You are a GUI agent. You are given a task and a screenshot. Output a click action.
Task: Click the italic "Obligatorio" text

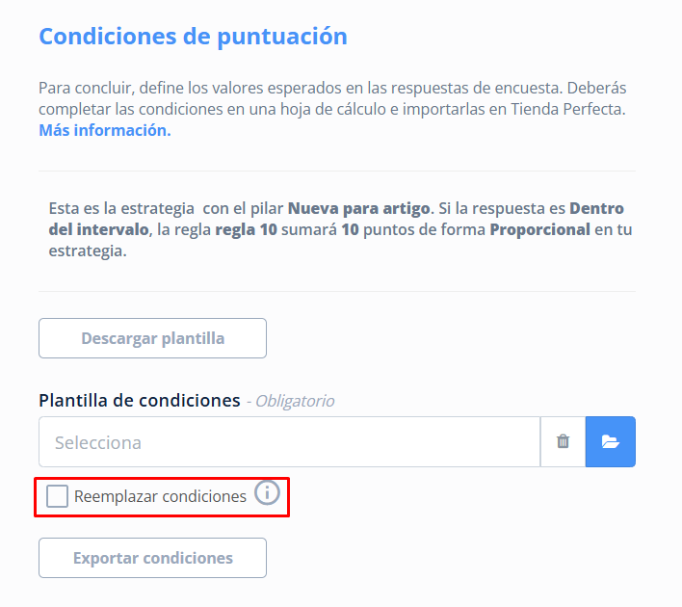click(295, 401)
